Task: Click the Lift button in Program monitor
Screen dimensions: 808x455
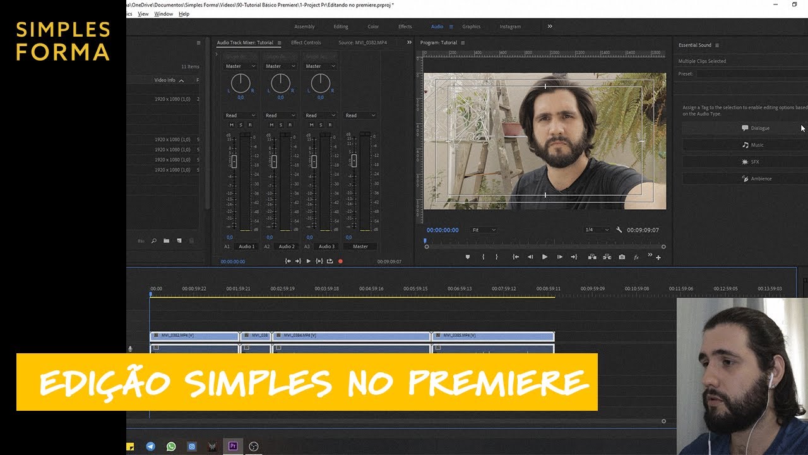Action: (x=592, y=257)
